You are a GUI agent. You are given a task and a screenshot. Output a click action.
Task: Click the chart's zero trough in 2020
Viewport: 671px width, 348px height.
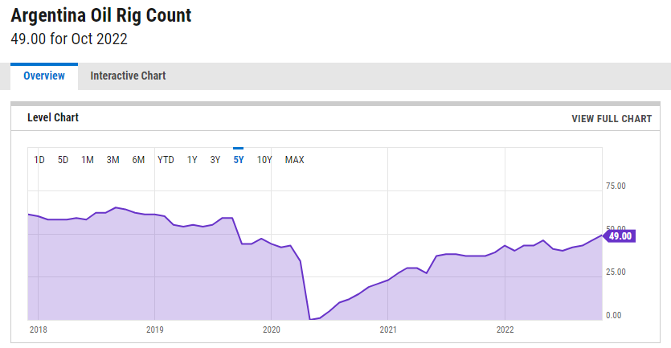tap(311, 319)
